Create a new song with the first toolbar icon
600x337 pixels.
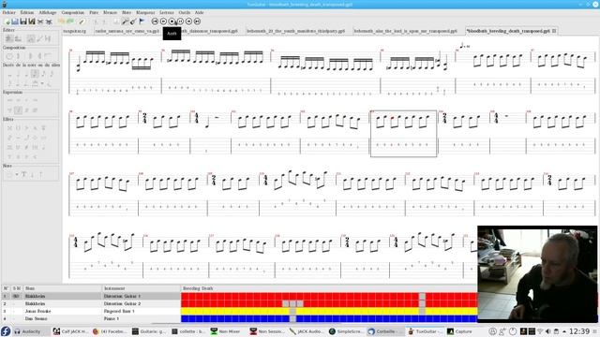(x=7, y=22)
